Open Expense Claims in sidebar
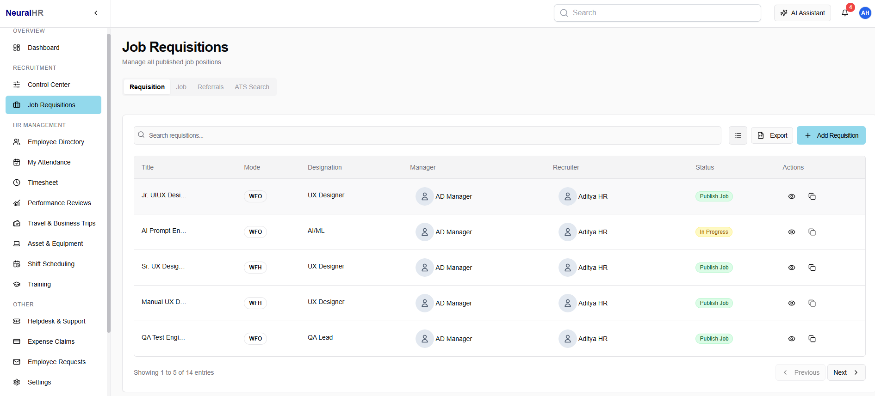875x396 pixels. (51, 341)
